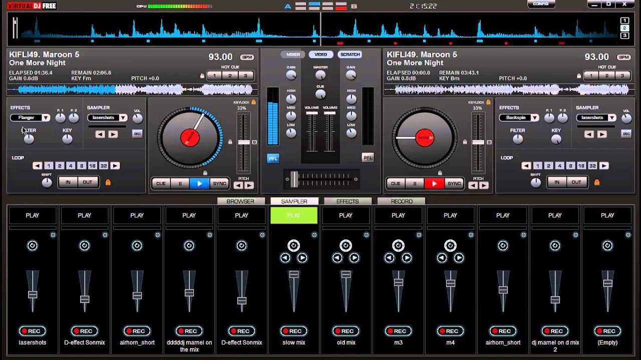Select waveform view 1 button
641x360 pixels.
coord(624,20)
